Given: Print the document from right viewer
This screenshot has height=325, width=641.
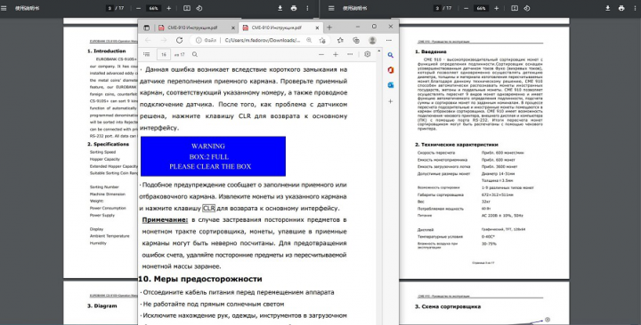Looking at the screenshot, I should (x=621, y=8).
